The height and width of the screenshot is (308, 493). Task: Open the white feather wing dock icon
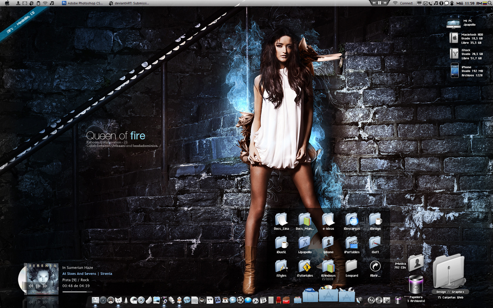[149, 300]
